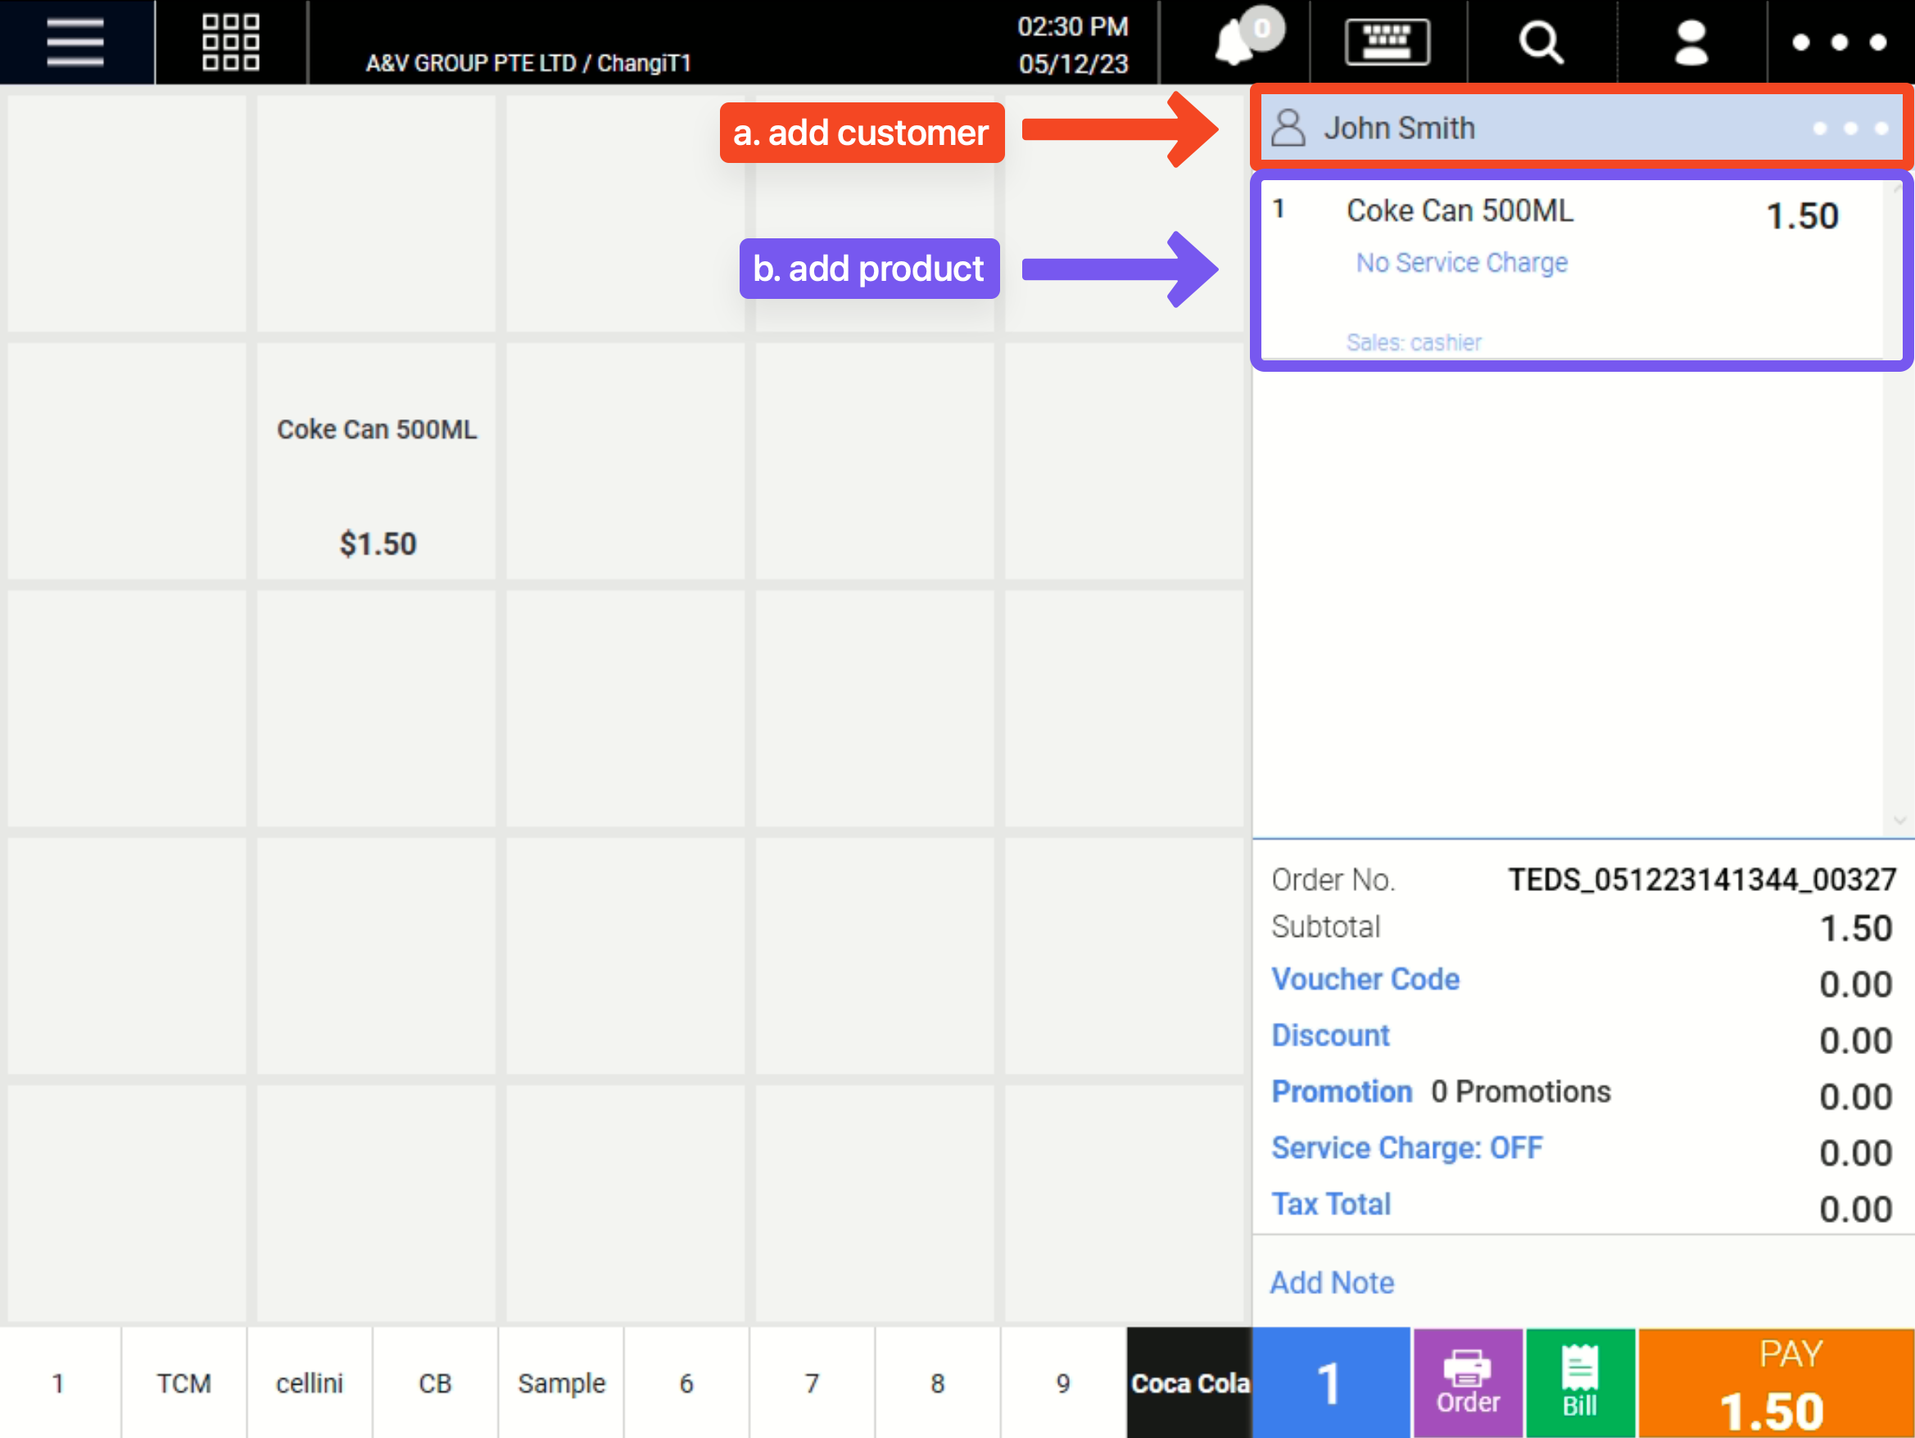The height and width of the screenshot is (1438, 1915).
Task: Click the $1.50 price on product tile
Action: pyautogui.click(x=378, y=544)
